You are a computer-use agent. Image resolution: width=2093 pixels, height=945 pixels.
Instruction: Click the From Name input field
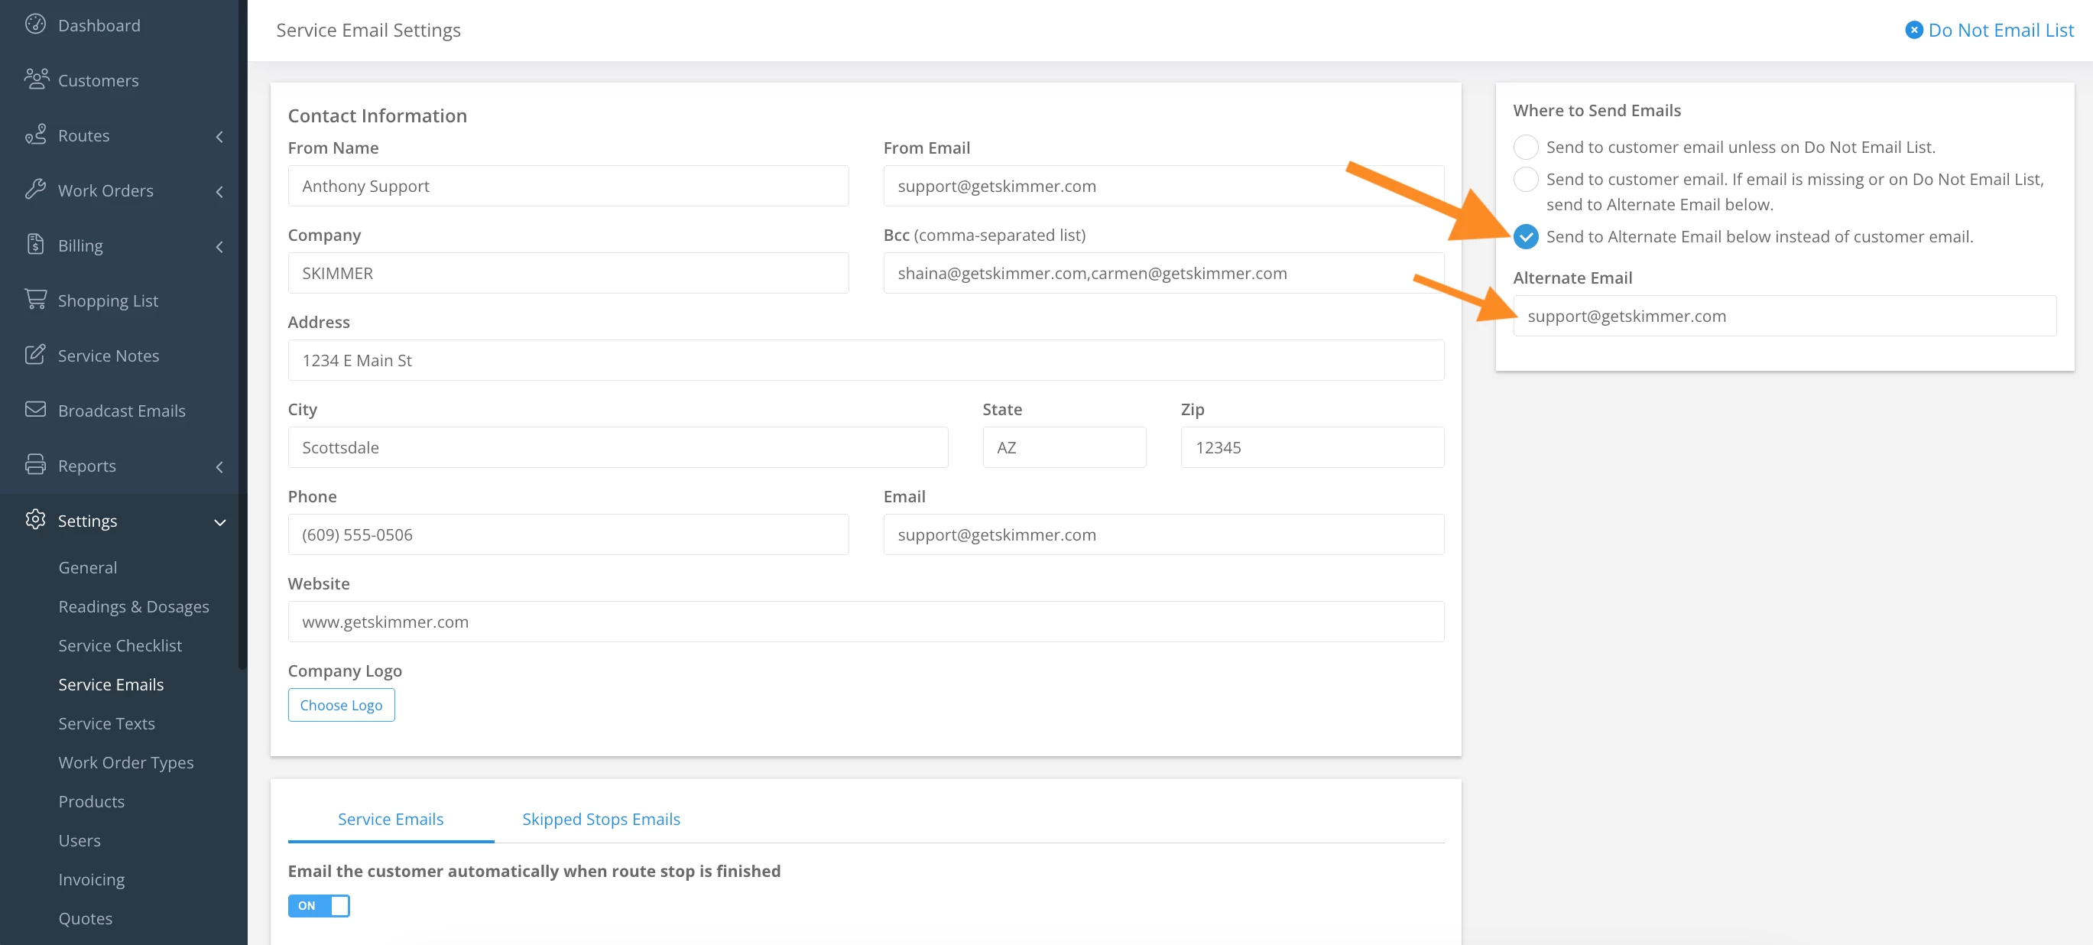click(567, 186)
